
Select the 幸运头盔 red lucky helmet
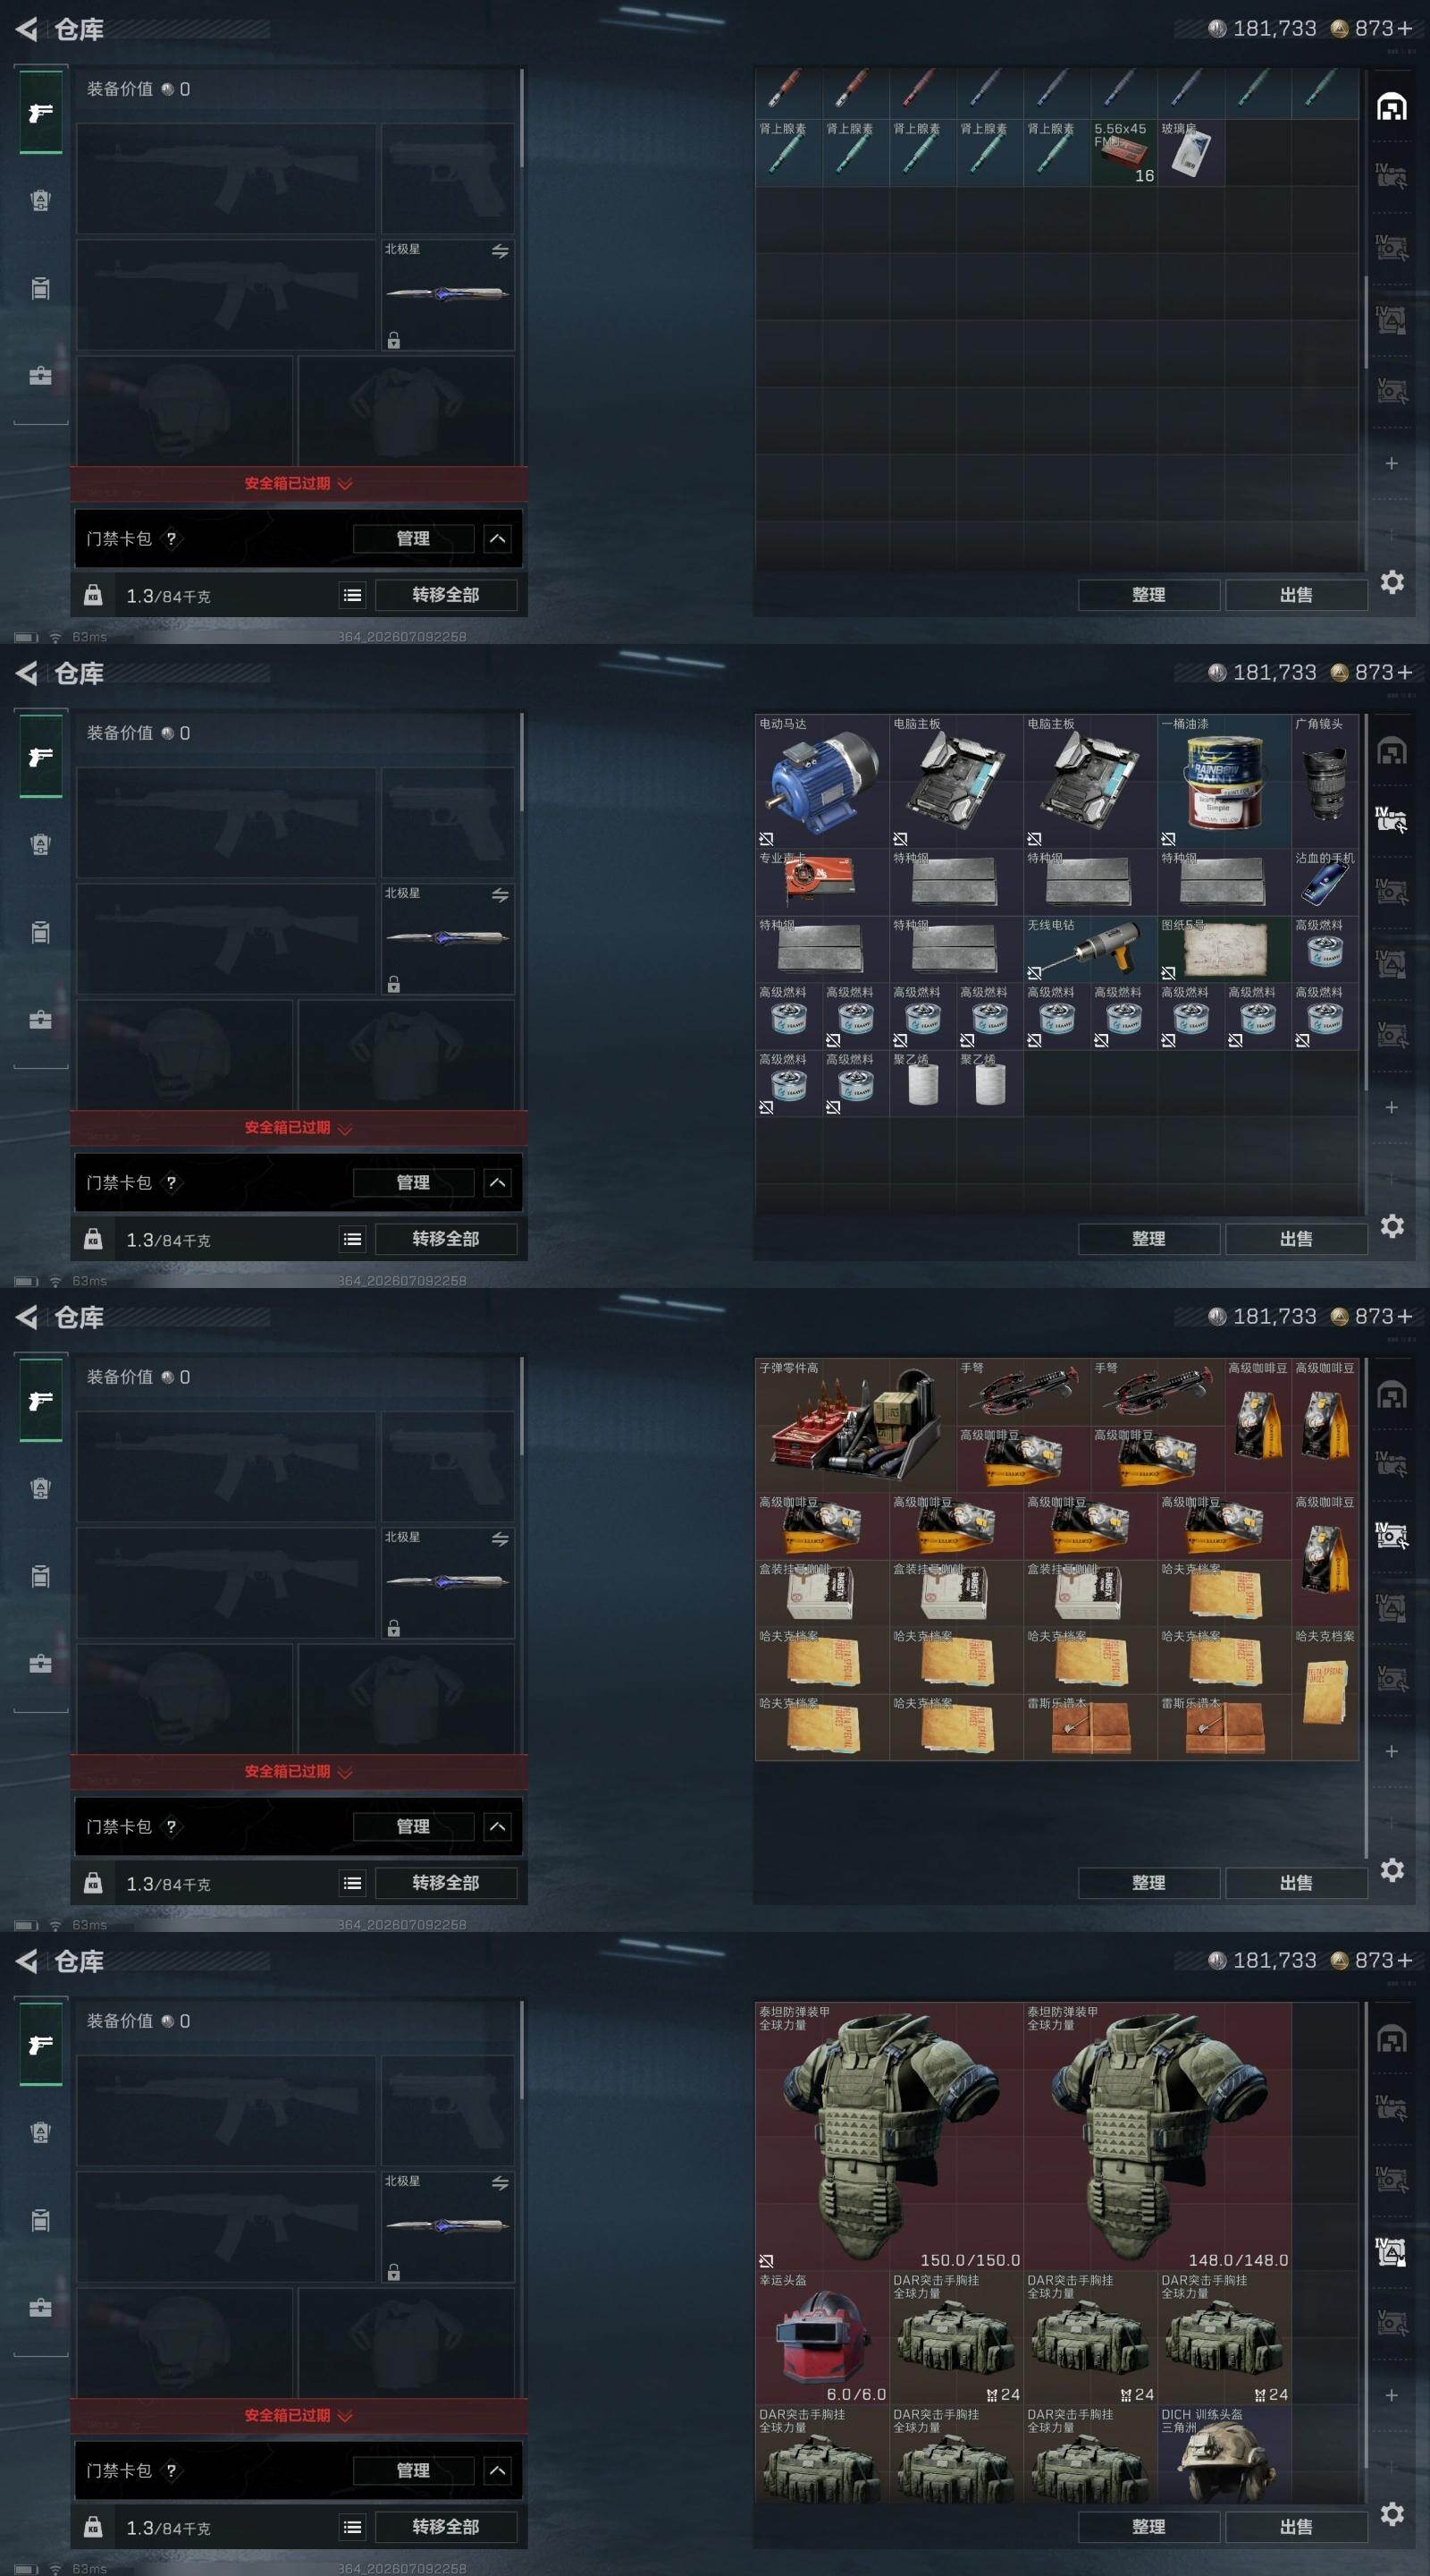821,2338
